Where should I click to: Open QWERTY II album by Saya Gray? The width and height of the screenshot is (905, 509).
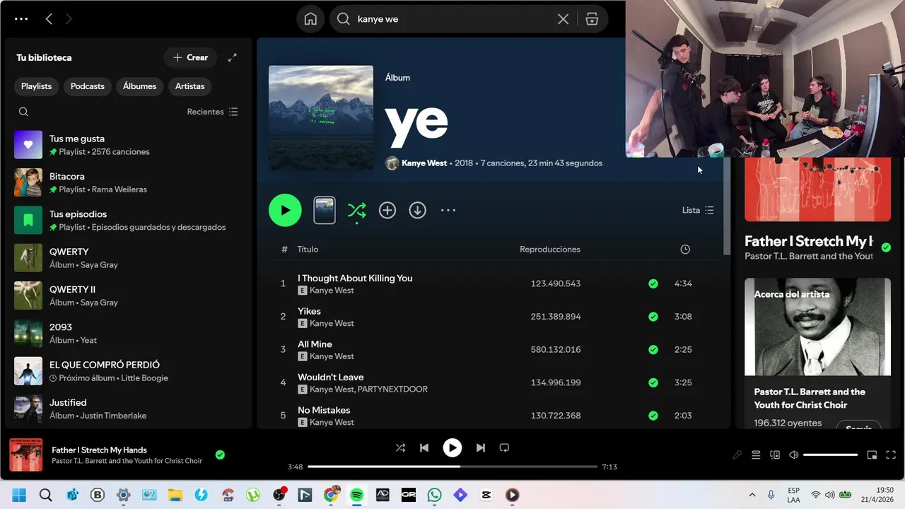(x=129, y=296)
